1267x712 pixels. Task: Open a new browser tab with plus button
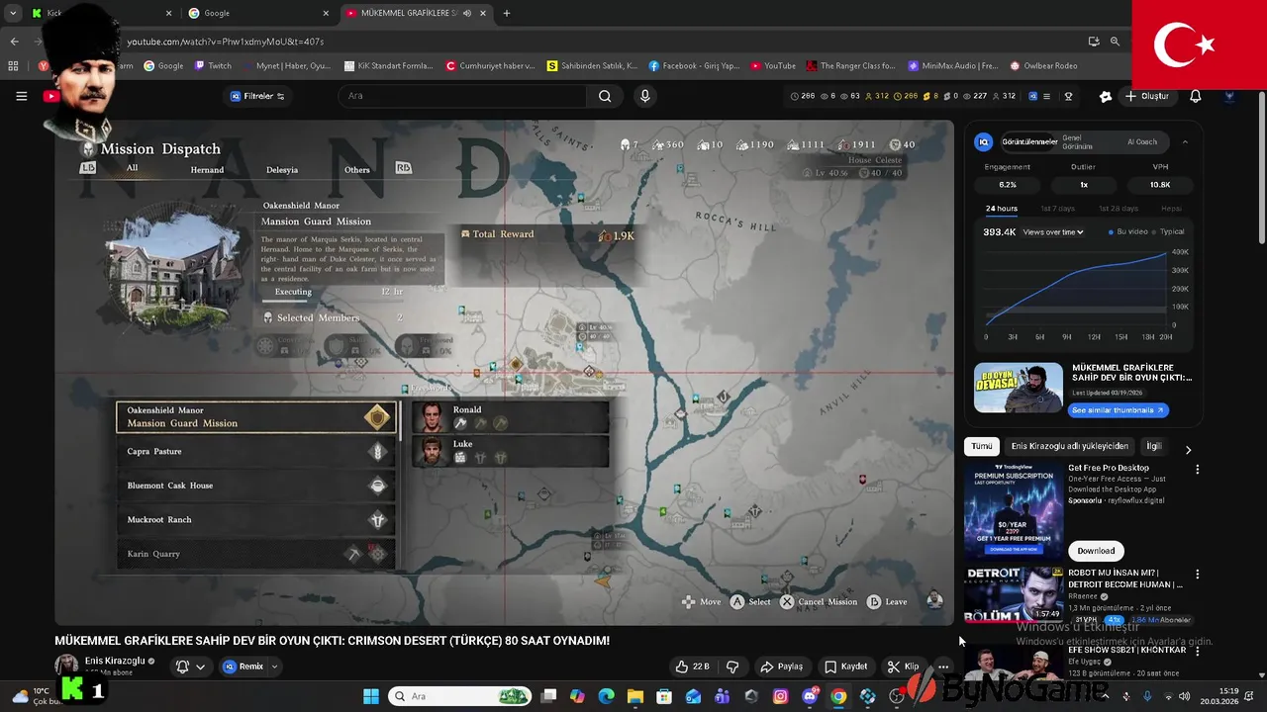506,13
